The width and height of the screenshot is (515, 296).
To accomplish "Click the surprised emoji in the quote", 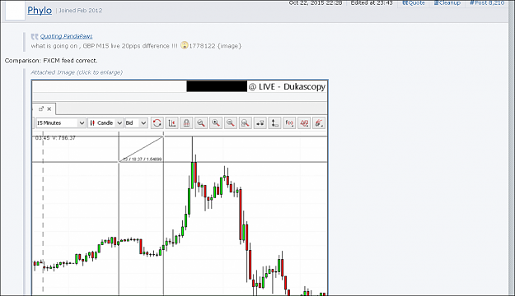I will point(185,45).
